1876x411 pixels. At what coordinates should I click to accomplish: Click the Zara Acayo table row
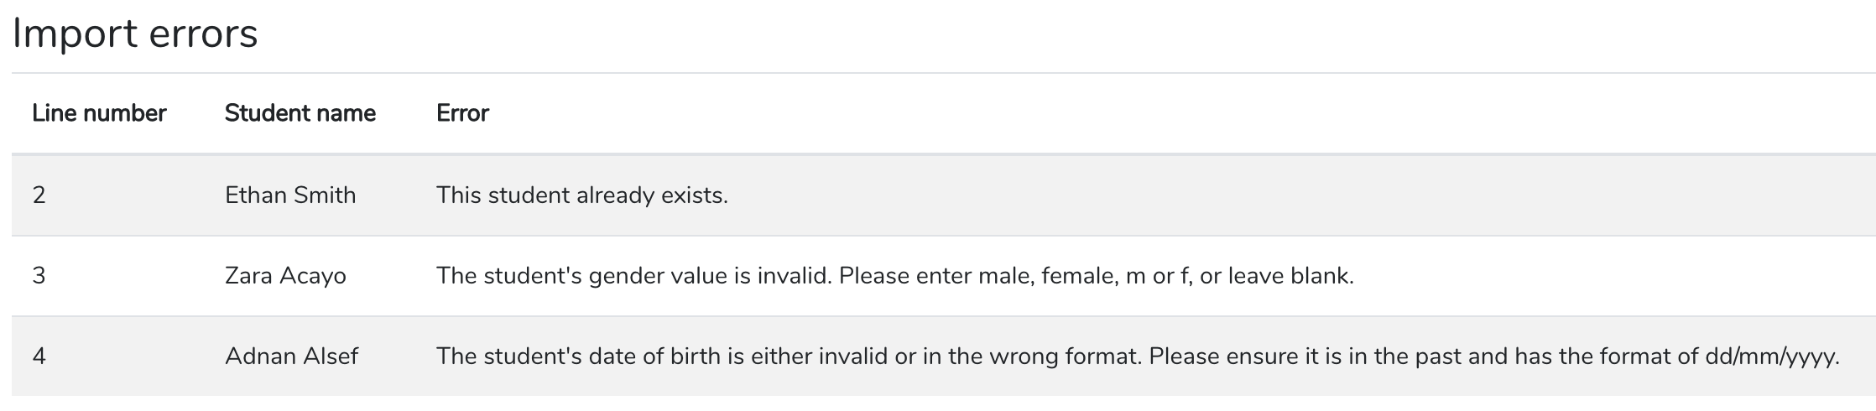(x=944, y=276)
